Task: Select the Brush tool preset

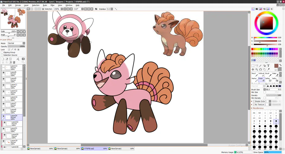Action: 268,74
